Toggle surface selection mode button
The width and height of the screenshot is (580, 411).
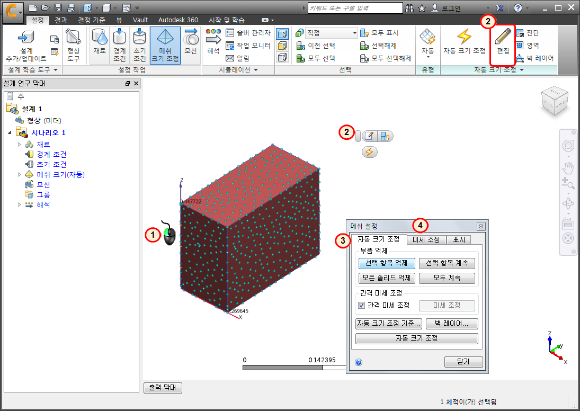click(282, 46)
